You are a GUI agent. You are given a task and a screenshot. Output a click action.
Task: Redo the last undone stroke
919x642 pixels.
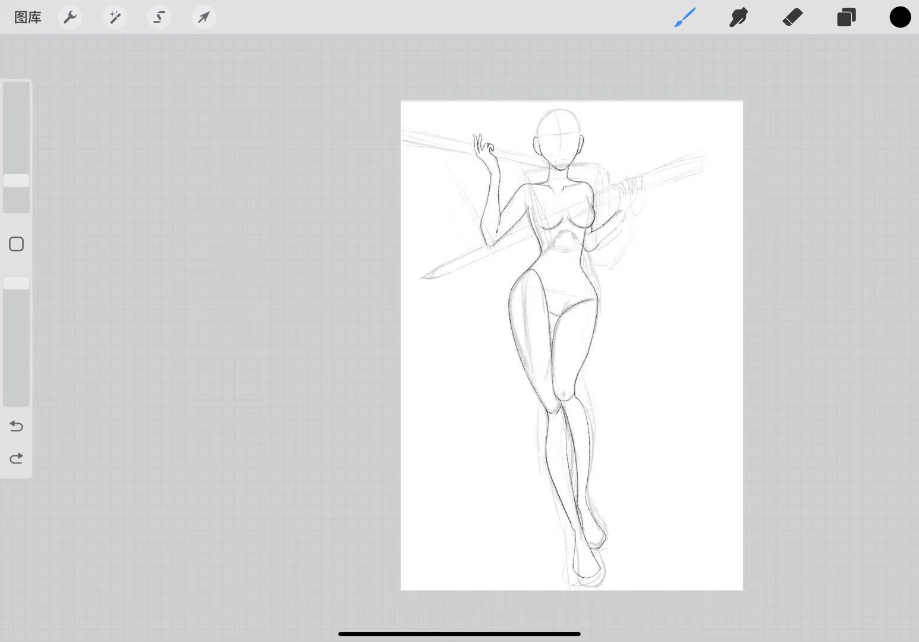(x=17, y=458)
